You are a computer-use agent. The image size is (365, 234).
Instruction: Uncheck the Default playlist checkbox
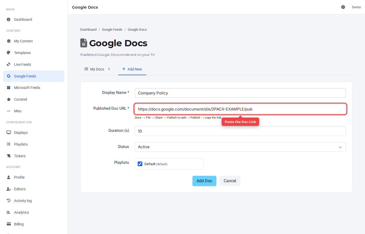(140, 164)
